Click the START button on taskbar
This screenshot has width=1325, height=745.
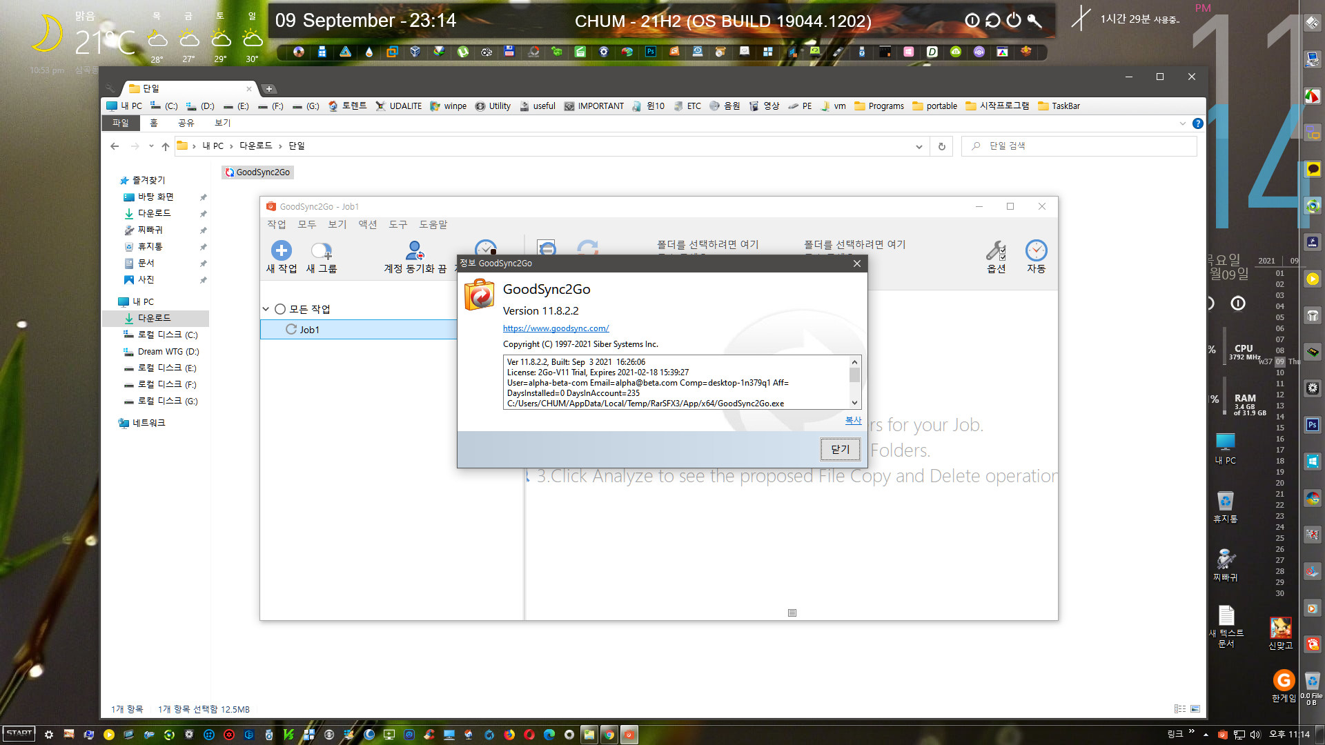pyautogui.click(x=19, y=733)
